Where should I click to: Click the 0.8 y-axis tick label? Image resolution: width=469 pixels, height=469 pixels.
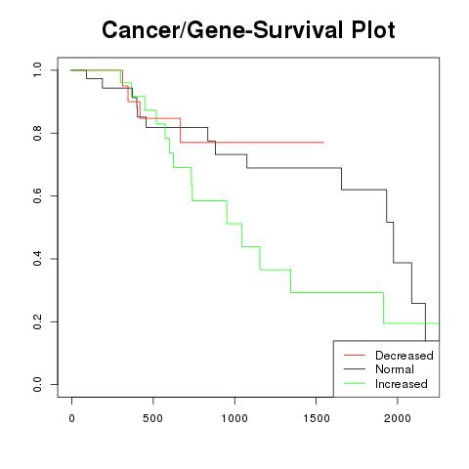click(37, 133)
